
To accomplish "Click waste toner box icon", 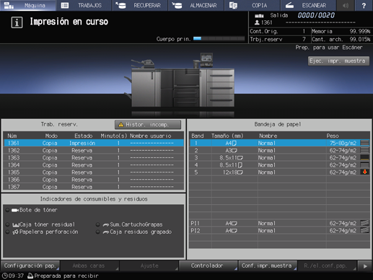I will coord(16,225).
